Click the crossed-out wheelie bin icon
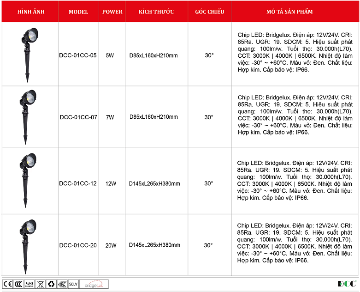This screenshot has width=360, height=292. (40, 284)
